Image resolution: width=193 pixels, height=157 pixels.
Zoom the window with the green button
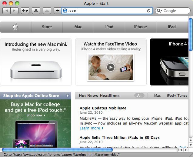[x=17, y=3]
